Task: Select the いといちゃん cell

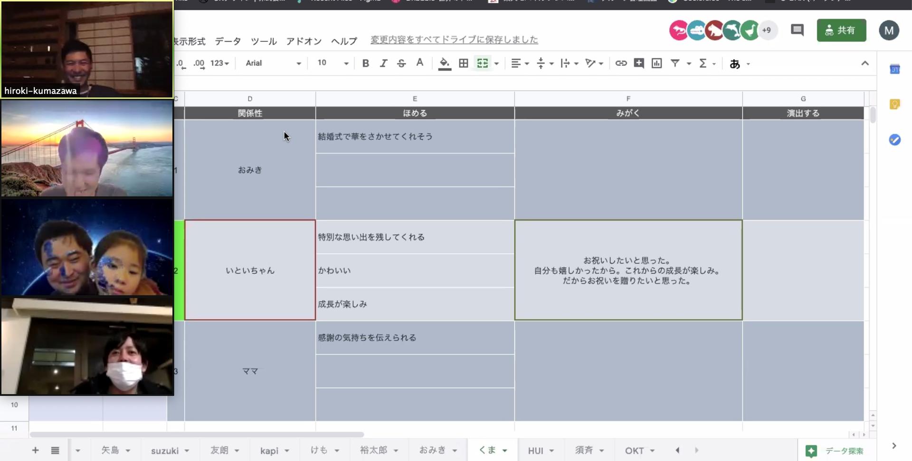Action: click(x=250, y=270)
